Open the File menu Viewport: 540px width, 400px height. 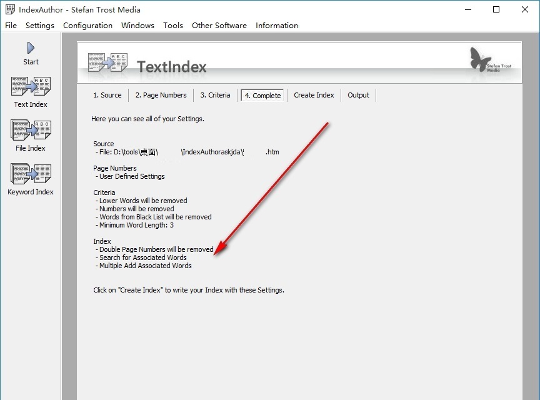(11, 26)
